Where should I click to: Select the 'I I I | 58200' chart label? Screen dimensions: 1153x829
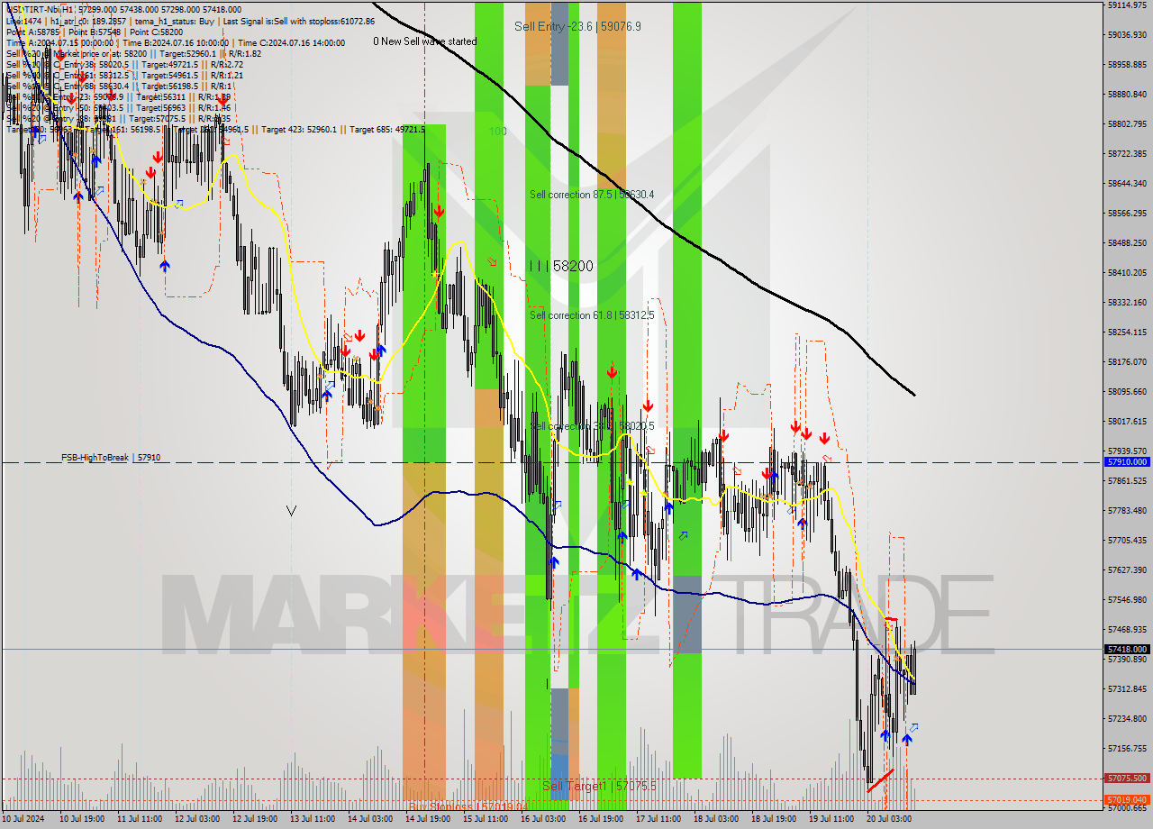[561, 267]
